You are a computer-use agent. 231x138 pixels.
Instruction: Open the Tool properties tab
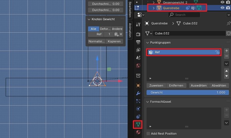[x=138, y=24]
